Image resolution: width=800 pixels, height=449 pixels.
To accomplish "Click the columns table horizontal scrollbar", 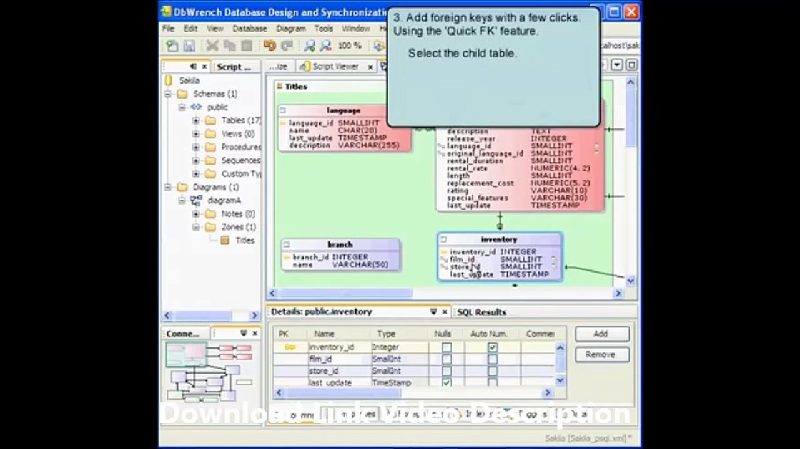I will coord(343,393).
